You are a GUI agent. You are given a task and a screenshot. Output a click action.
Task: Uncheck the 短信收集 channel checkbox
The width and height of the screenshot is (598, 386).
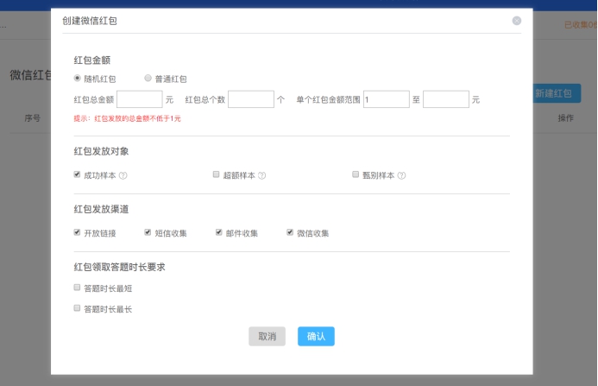click(x=148, y=232)
